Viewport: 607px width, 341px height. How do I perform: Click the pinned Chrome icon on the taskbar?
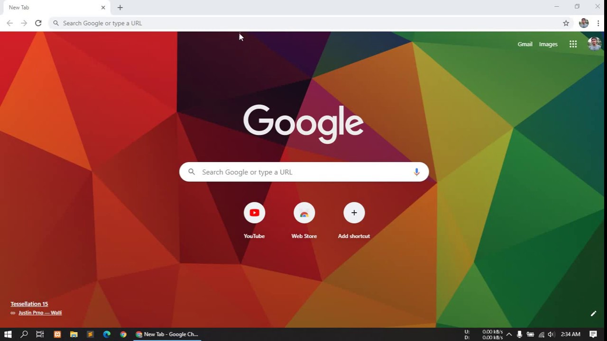tap(123, 334)
